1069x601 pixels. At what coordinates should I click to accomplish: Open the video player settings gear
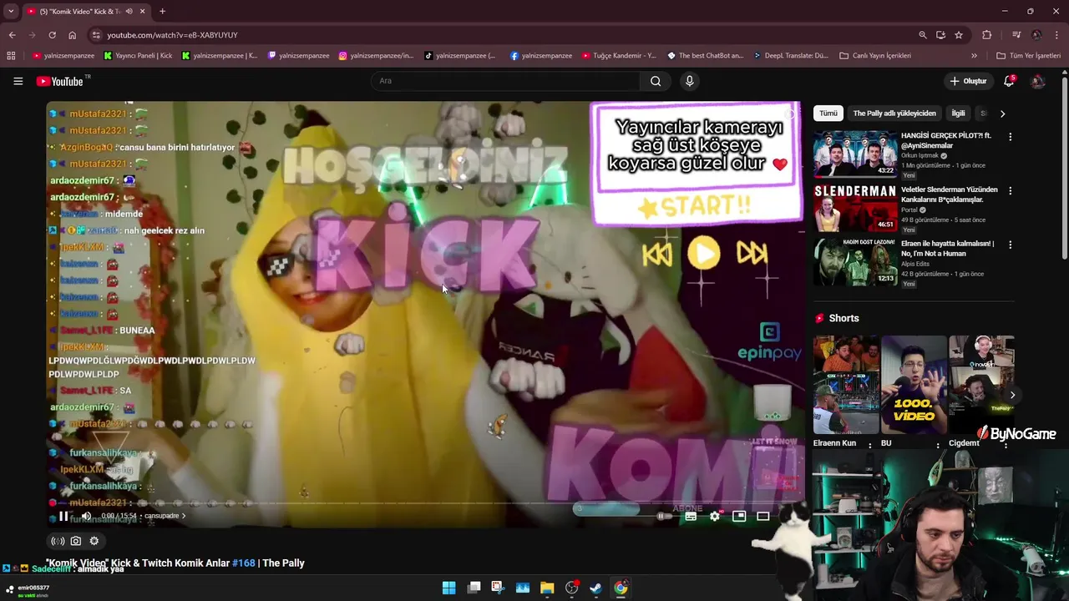[715, 517]
